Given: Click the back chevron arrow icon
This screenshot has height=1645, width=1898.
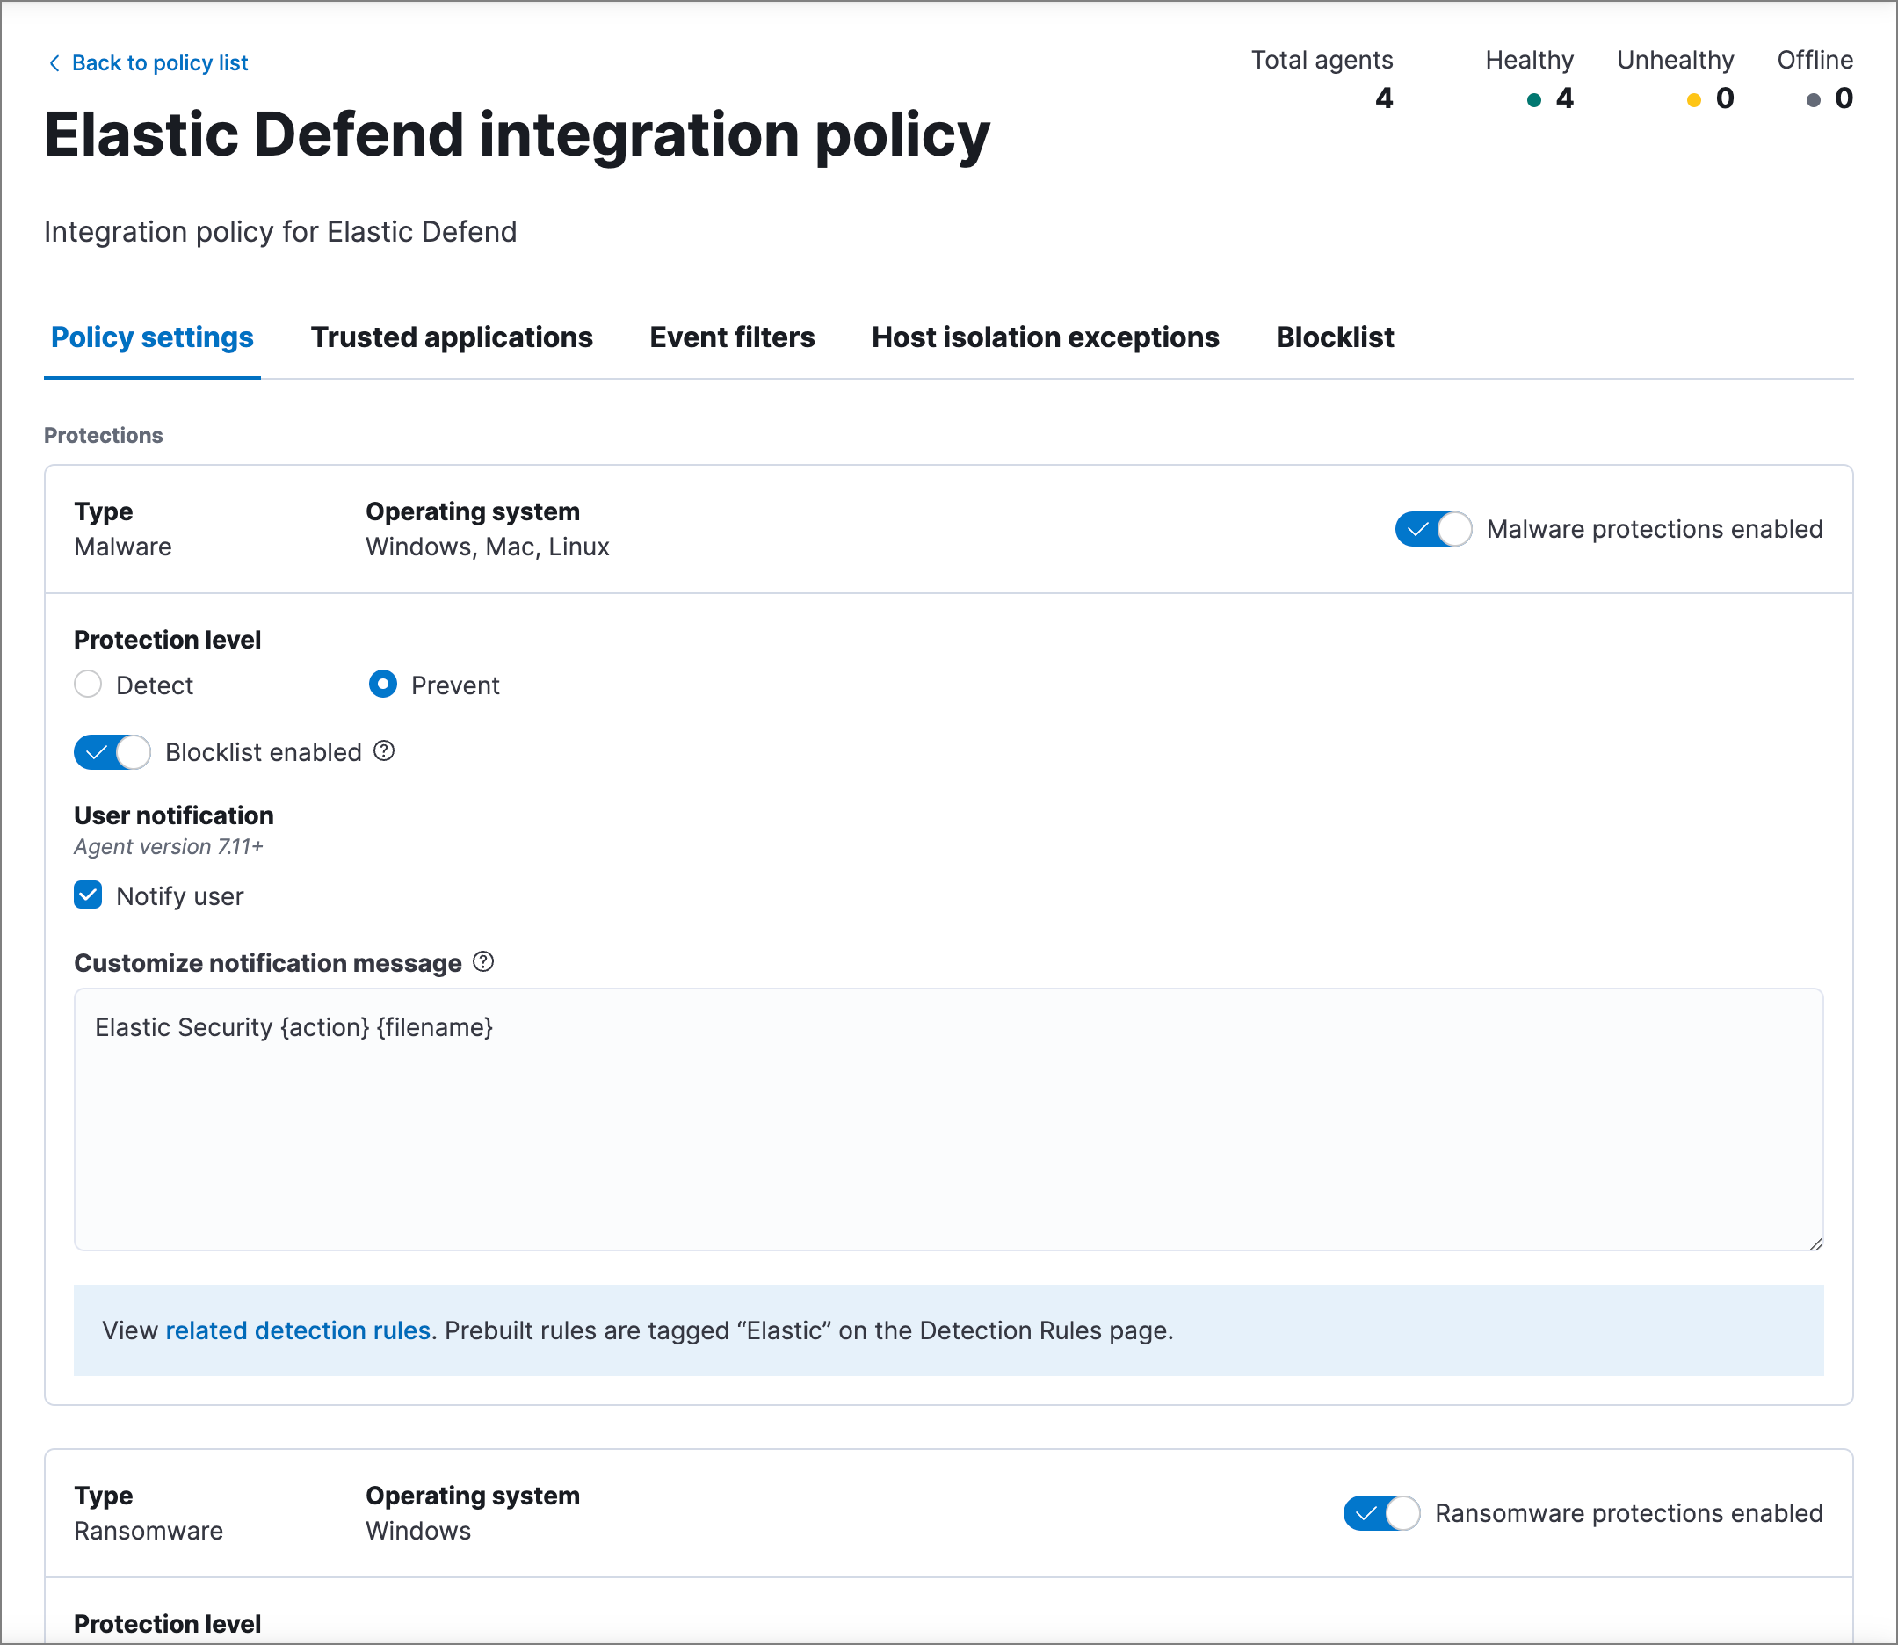Looking at the screenshot, I should [56, 62].
